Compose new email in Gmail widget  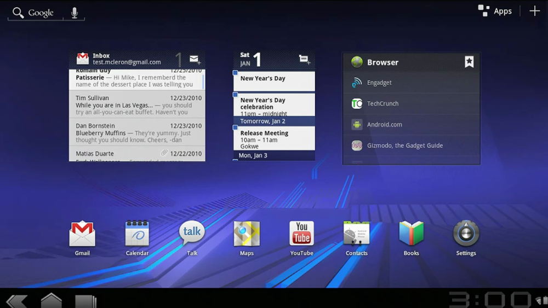tap(195, 60)
